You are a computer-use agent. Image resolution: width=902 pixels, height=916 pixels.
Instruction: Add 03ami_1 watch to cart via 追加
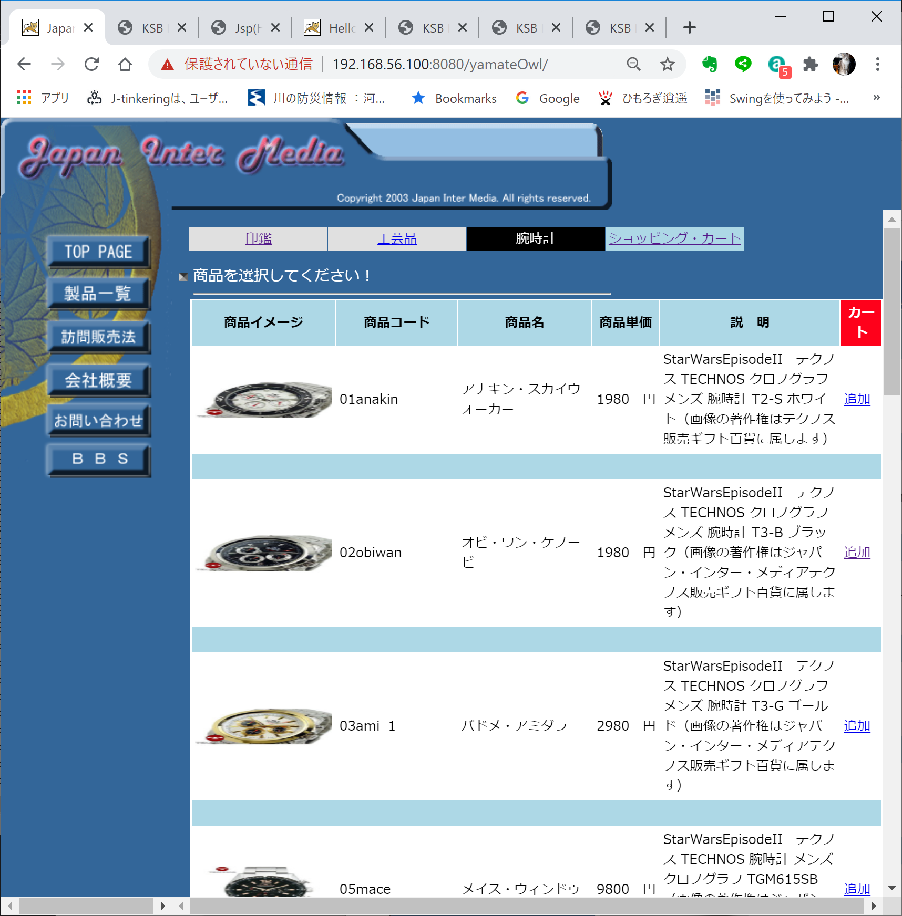coord(857,726)
